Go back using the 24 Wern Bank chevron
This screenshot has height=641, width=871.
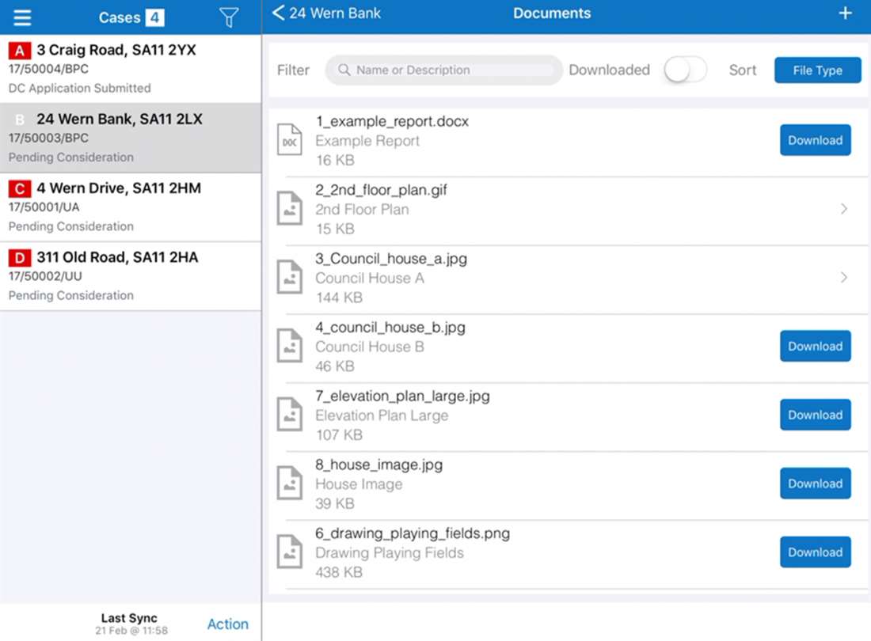tap(278, 13)
